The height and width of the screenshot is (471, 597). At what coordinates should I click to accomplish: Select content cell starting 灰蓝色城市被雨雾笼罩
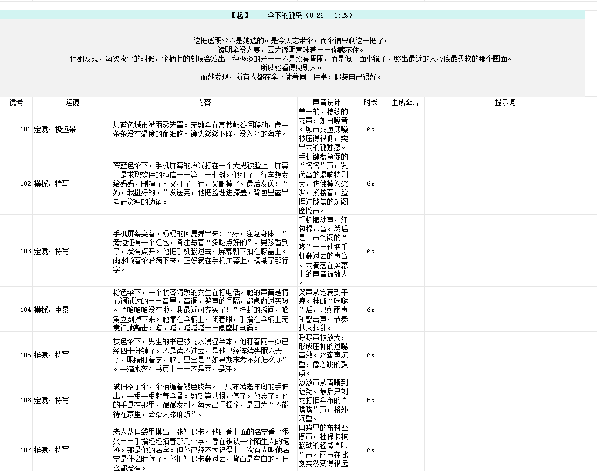pos(204,129)
